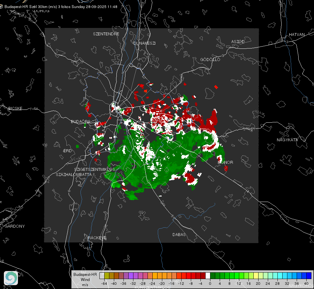Screen dimensions: 314x289
Task: Click the SZÁZHALOMBATTA map label
Action: [x=74, y=174]
